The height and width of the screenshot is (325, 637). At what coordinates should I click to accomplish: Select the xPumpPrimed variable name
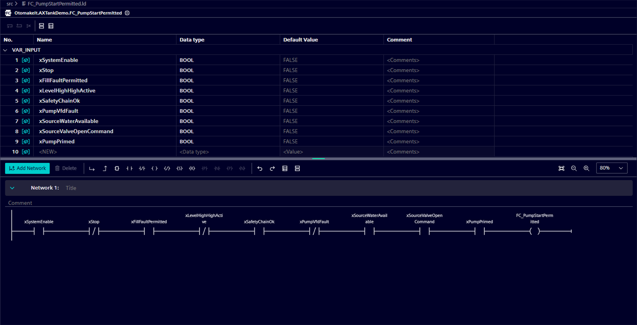coord(57,141)
